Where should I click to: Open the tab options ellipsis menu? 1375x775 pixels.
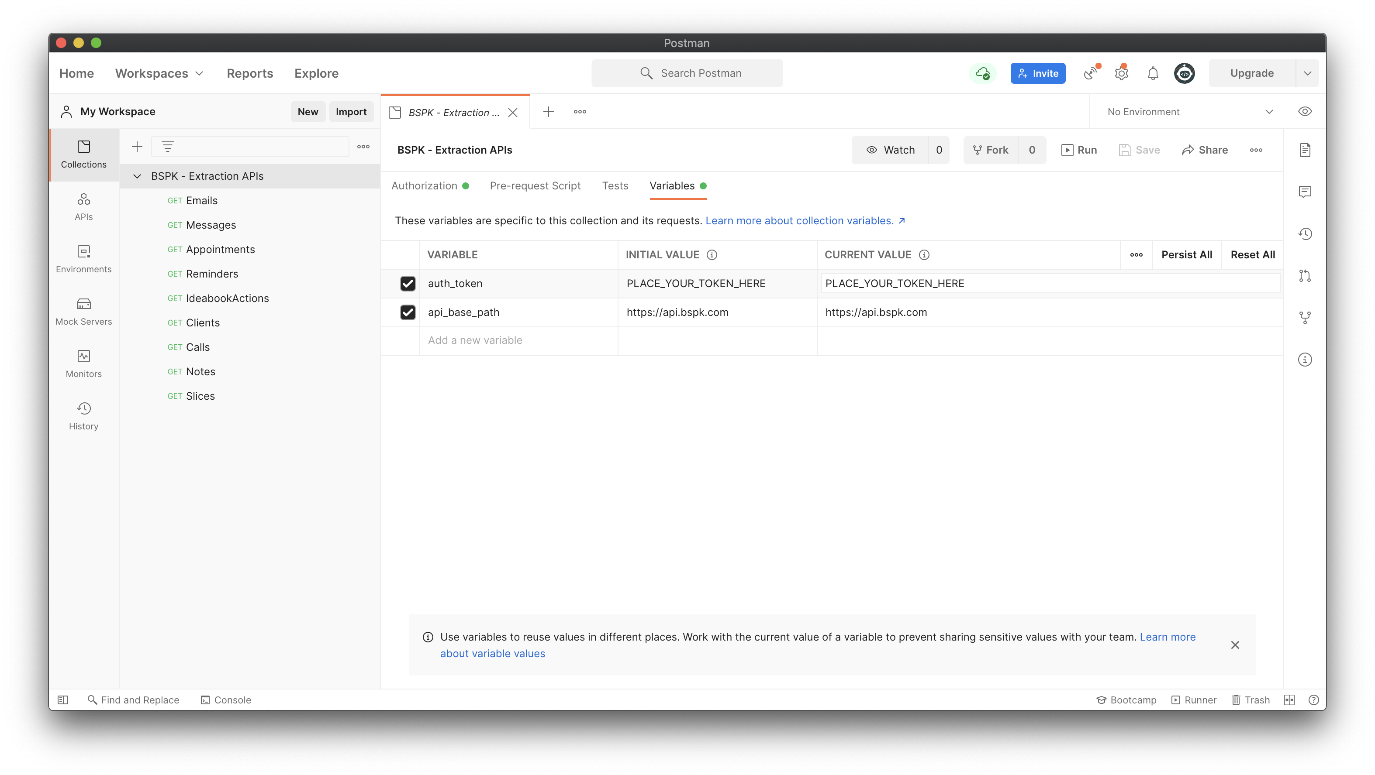580,111
